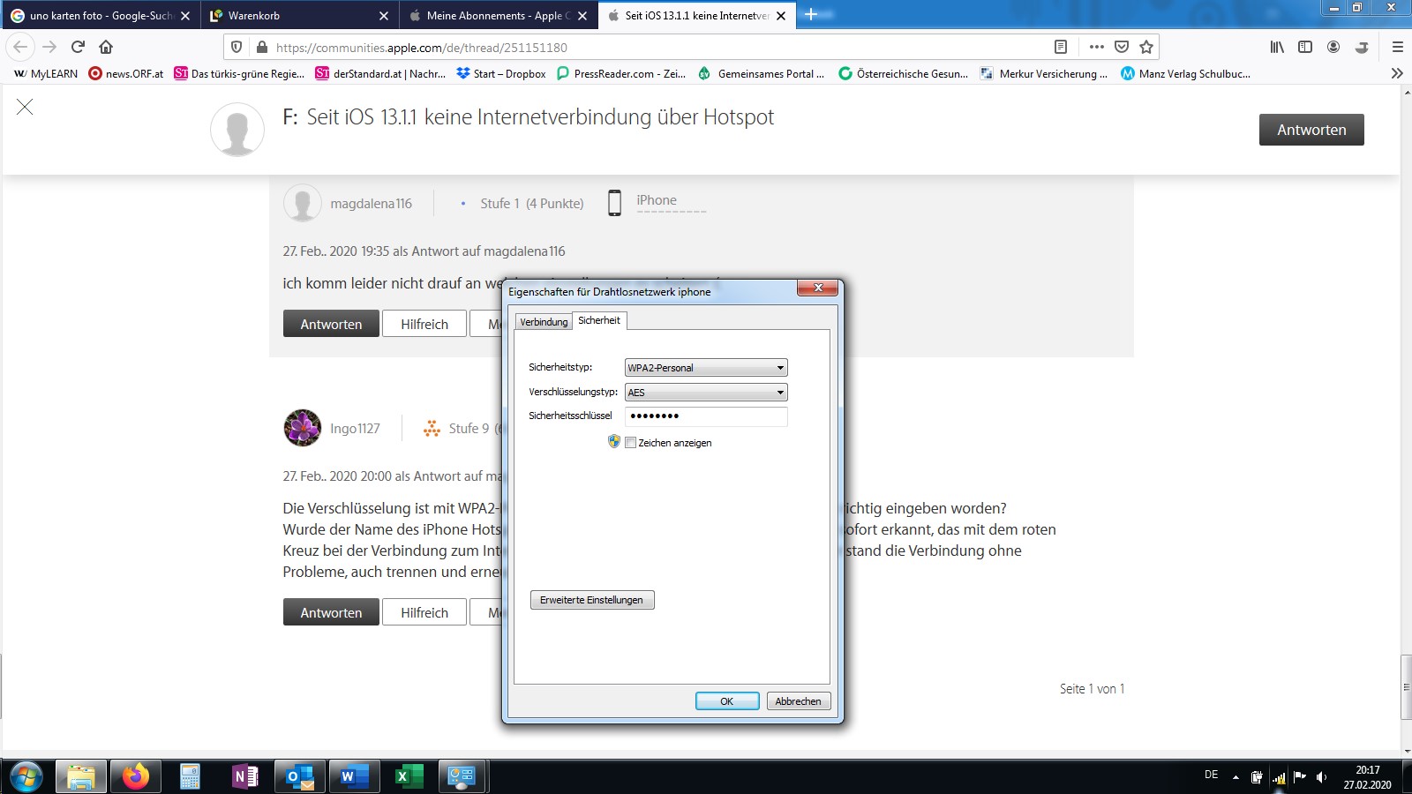Image resolution: width=1412 pixels, height=794 pixels.
Task: Open the Firefox account menu
Action: [1333, 47]
